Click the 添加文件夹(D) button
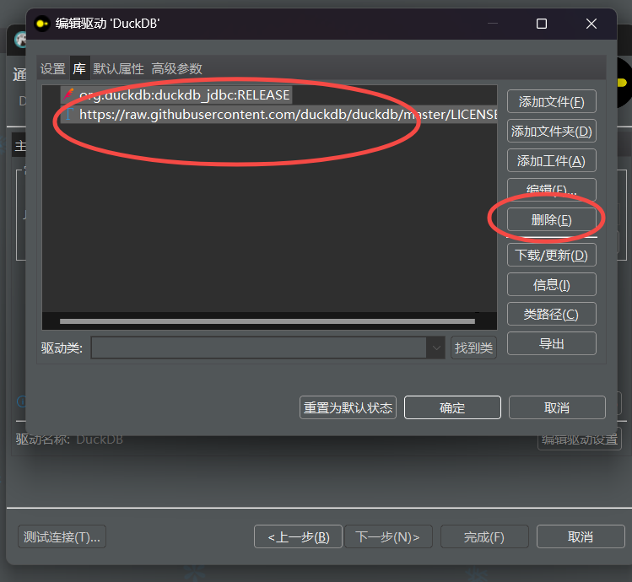This screenshot has width=632, height=582. 551,131
